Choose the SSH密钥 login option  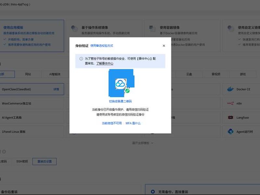tap(22, 161)
